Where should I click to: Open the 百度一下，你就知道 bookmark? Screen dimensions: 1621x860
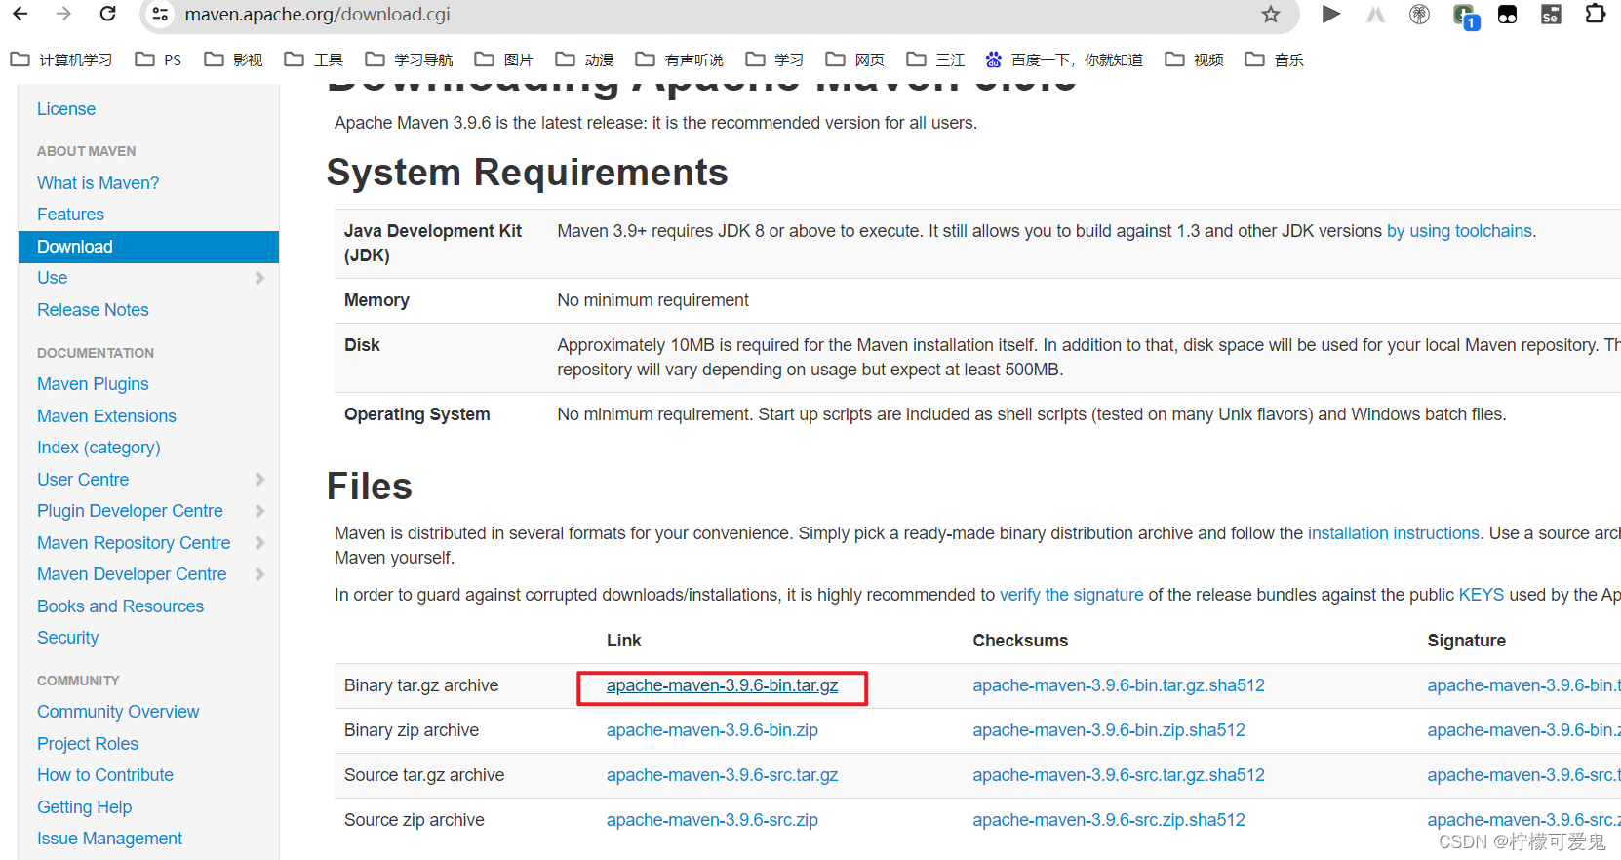tap(1064, 59)
